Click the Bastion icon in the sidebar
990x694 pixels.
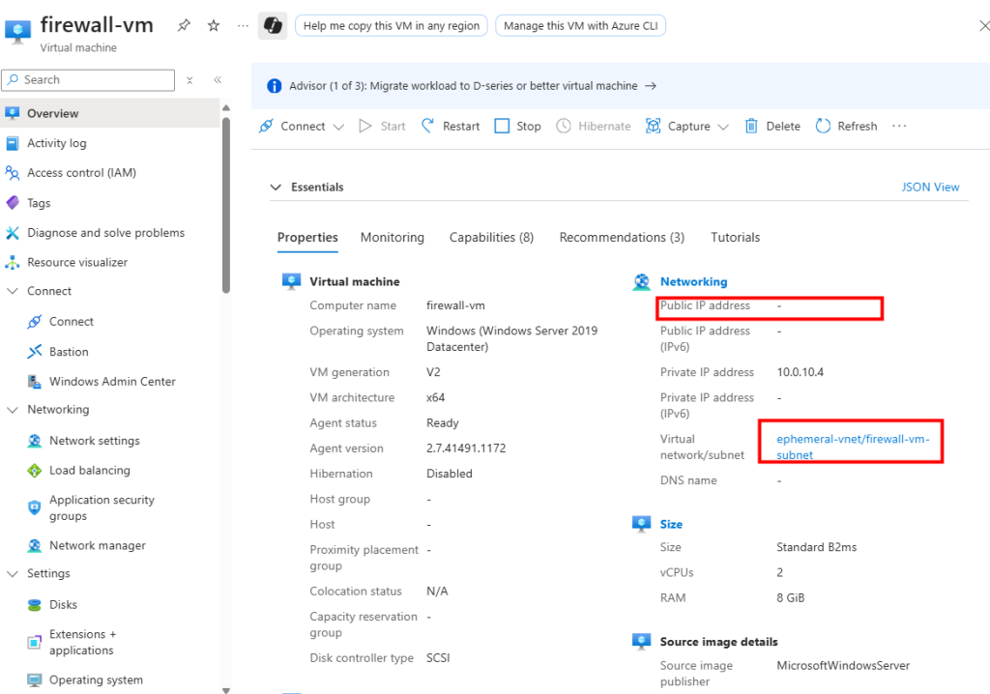click(x=35, y=351)
